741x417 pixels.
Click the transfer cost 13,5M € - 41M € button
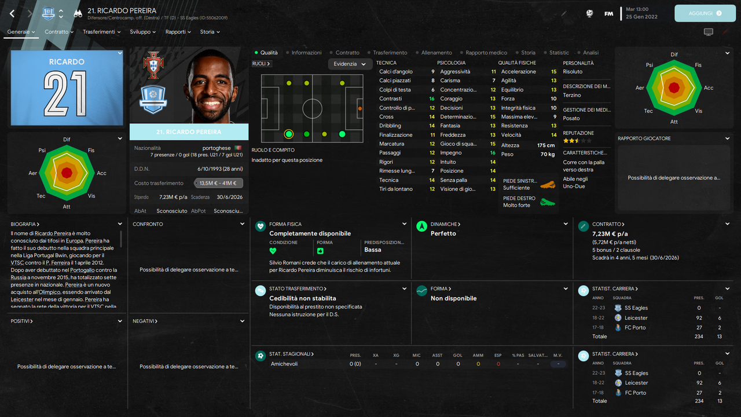click(218, 183)
